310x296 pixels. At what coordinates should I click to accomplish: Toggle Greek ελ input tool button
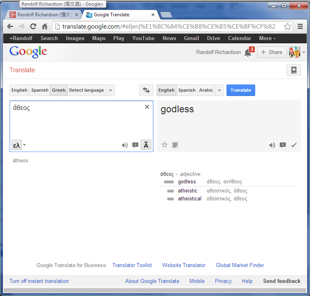(17, 145)
